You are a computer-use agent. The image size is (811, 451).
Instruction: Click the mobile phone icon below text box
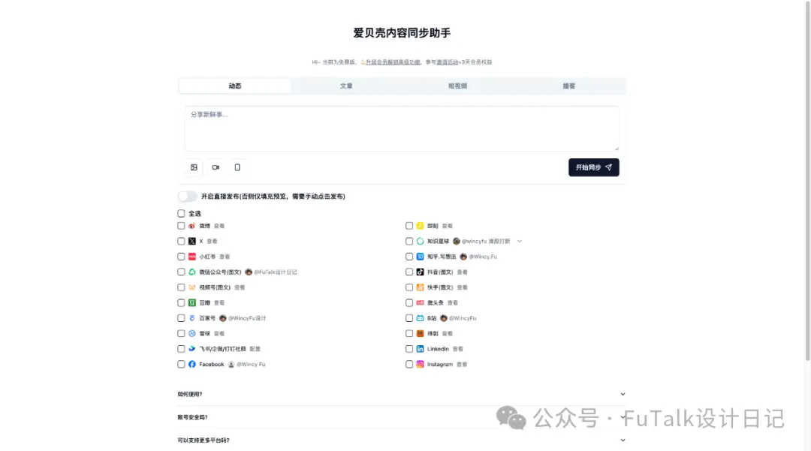click(x=237, y=167)
